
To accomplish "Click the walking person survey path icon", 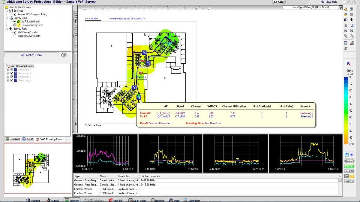I will click(x=351, y=20).
